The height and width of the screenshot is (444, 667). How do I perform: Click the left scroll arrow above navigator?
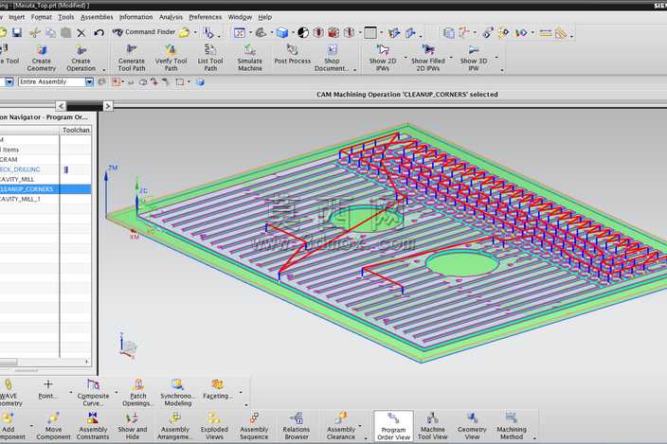[x=62, y=106]
